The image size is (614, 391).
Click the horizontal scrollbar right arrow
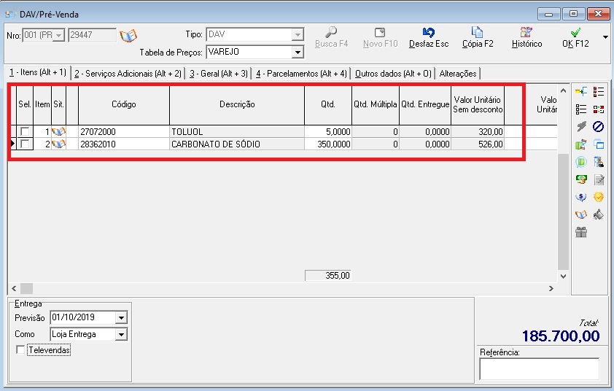(x=551, y=289)
